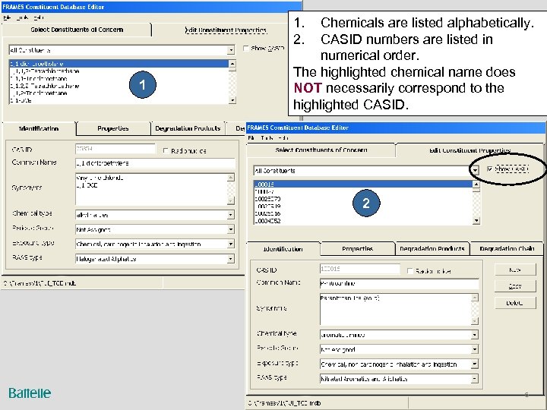The width and height of the screenshot is (547, 410).
Task: Click chemical list scroll-down arrow, back window
Action: 232,100
